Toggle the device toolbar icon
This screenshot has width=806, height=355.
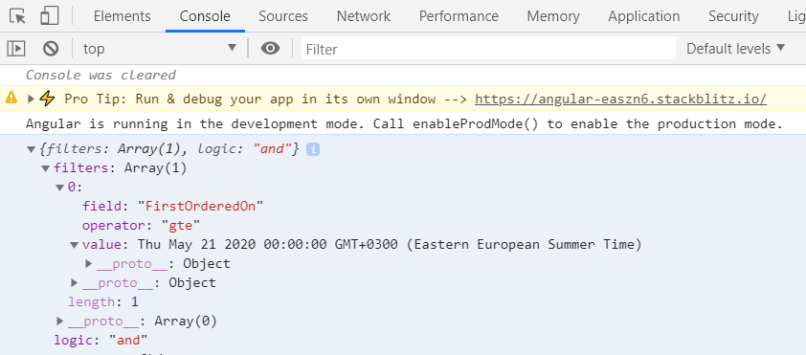tap(50, 16)
